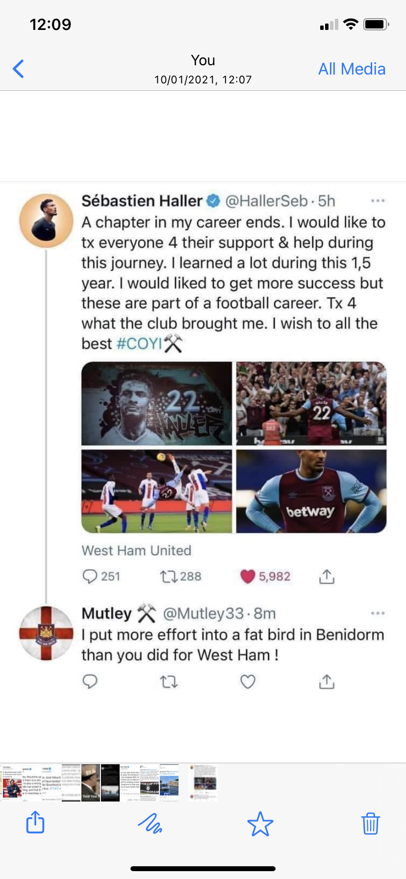The width and height of the screenshot is (406, 879).
Task: Open the Haller graffiti mural photo
Action: click(156, 403)
